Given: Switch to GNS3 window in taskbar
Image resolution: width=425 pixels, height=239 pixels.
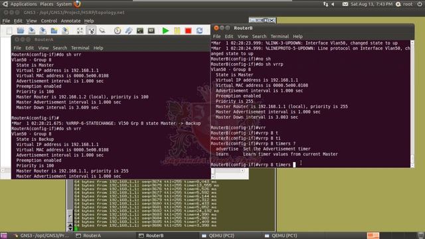Looking at the screenshot, I should (41, 236).
